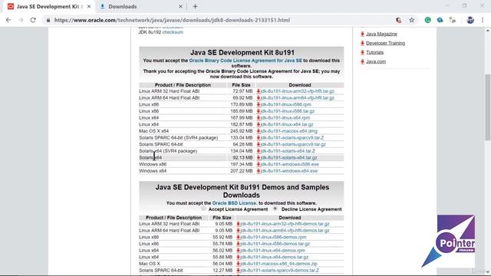
Task: Close the Downloads tab
Action: point(180,6)
